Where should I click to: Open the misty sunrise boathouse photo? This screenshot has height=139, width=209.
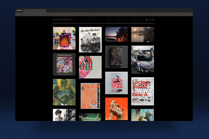coord(142,34)
